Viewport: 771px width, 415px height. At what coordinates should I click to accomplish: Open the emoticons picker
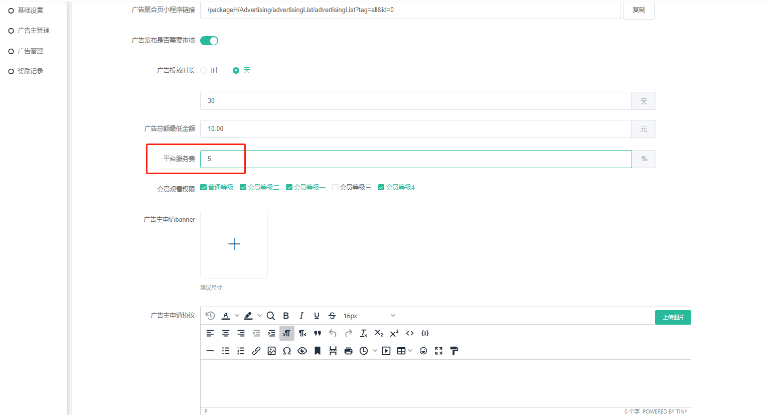[x=423, y=351]
